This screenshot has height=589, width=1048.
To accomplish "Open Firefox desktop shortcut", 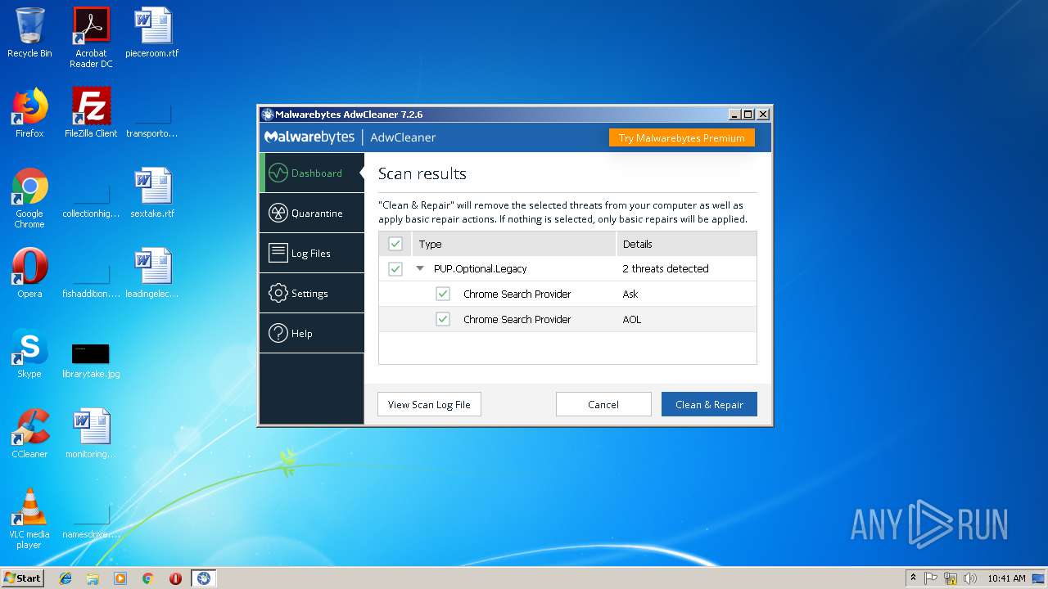I will [29, 113].
